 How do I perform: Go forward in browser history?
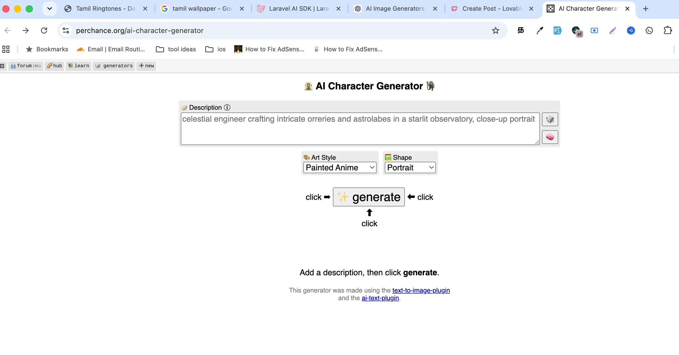click(x=26, y=30)
